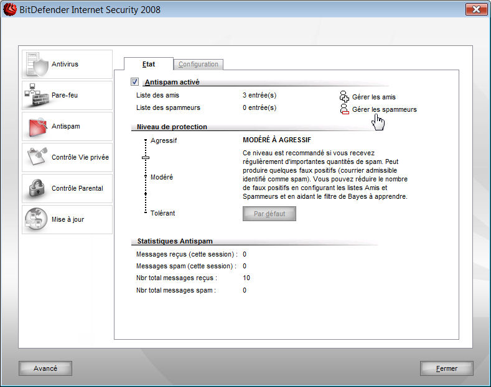Select the Etat tab
This screenshot has height=387, width=491.
click(x=148, y=63)
